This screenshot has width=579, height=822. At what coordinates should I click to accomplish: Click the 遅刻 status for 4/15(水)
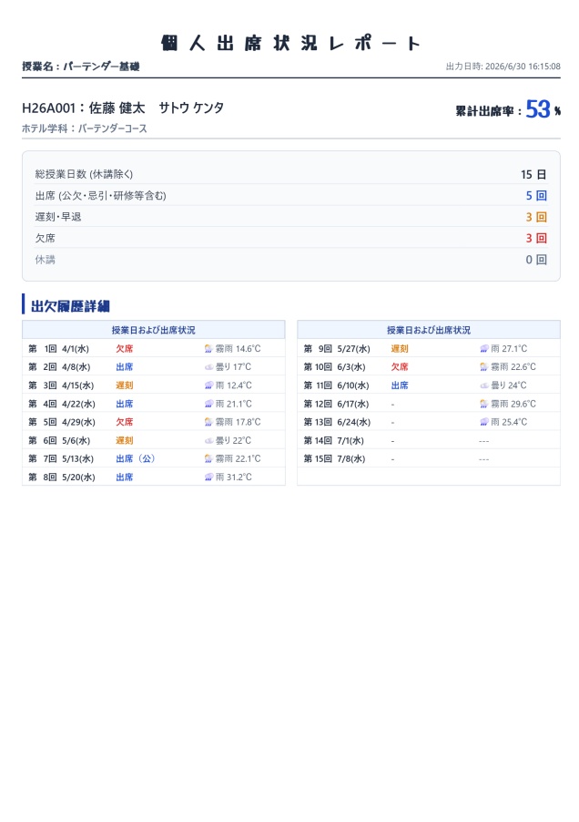pos(125,385)
